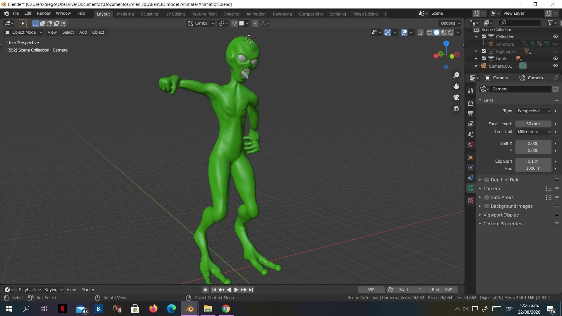Open the lens Type Perspective dropdown

tap(533, 111)
